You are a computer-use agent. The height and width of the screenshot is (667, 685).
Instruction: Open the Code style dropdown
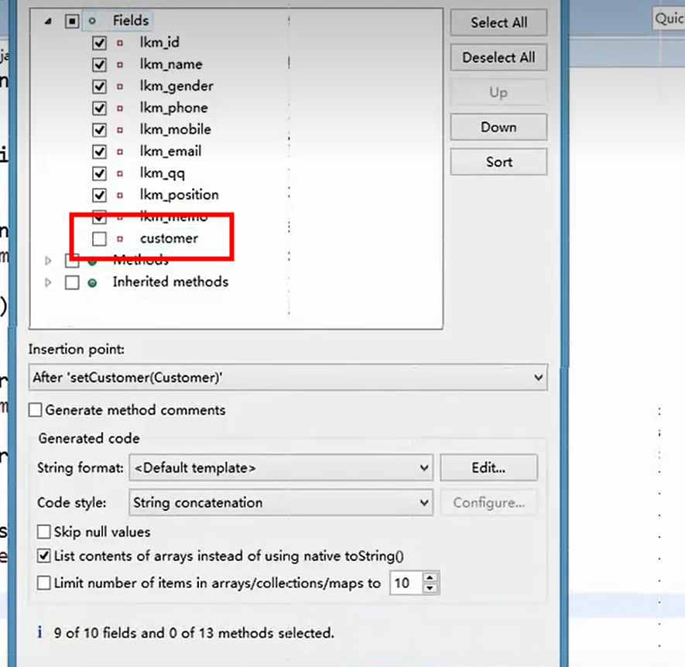coord(281,502)
